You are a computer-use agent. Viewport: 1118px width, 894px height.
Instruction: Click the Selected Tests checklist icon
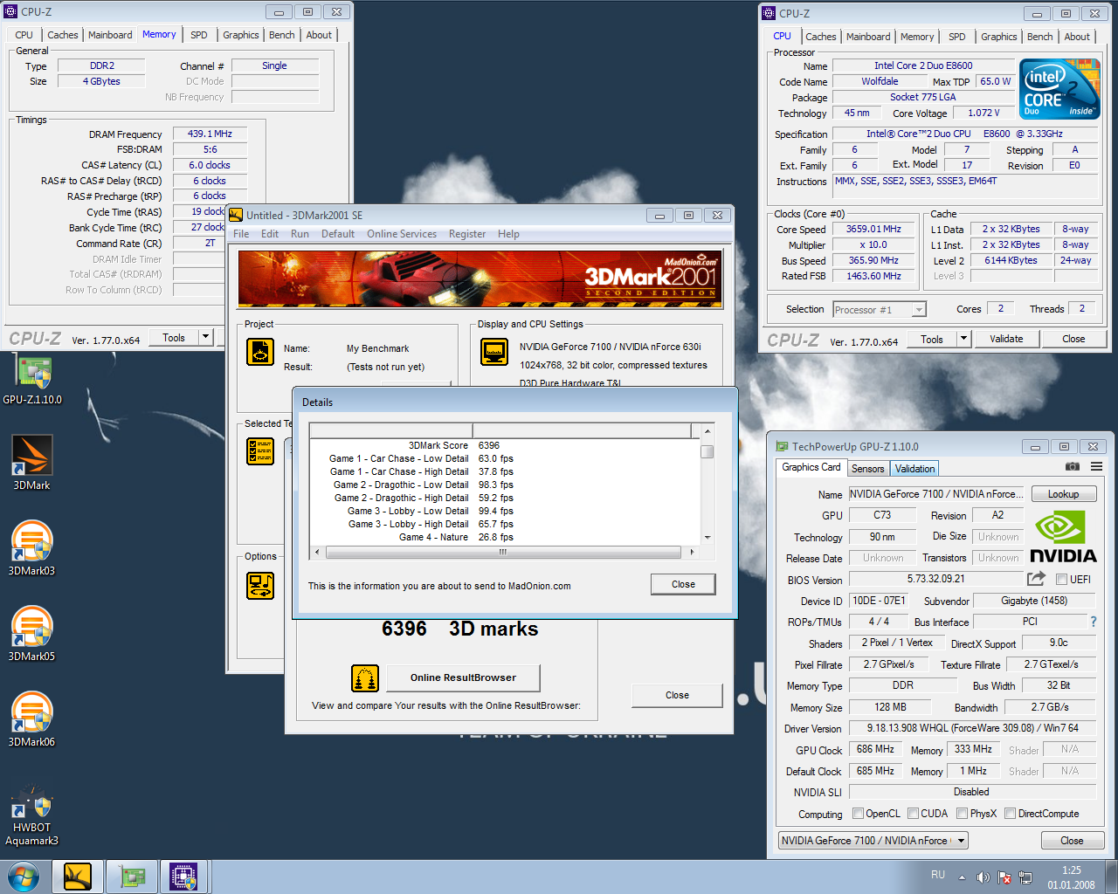tap(260, 450)
